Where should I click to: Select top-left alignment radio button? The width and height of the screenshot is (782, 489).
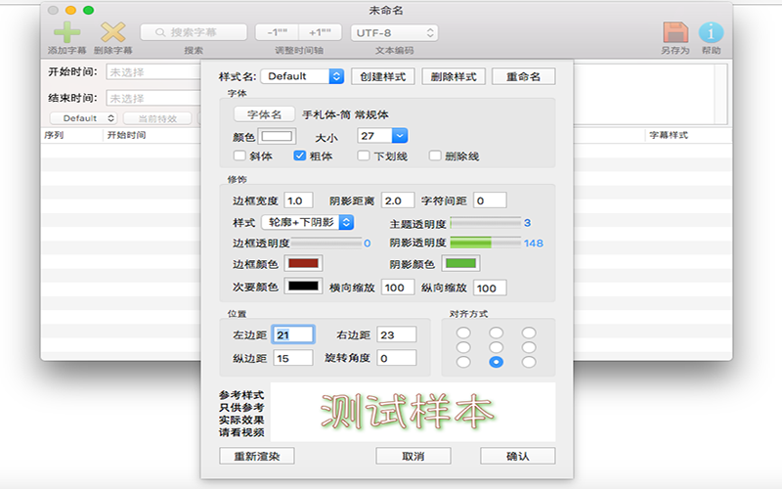tap(463, 333)
